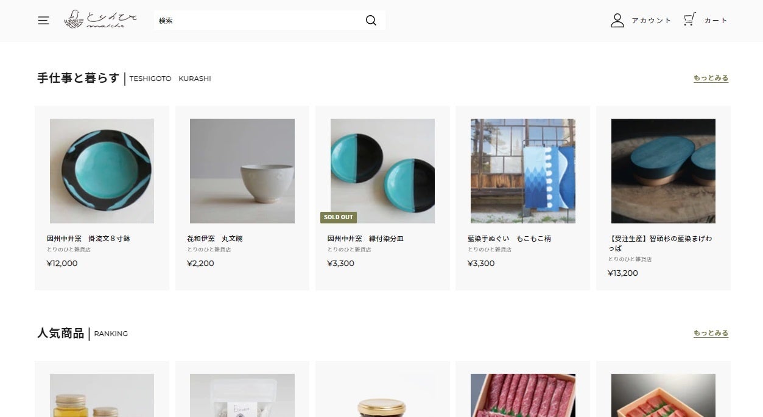Image resolution: width=763 pixels, height=417 pixels.
Task: Open the 藍染手ぬぐい indigo towel thumbnail
Action: 523,171
